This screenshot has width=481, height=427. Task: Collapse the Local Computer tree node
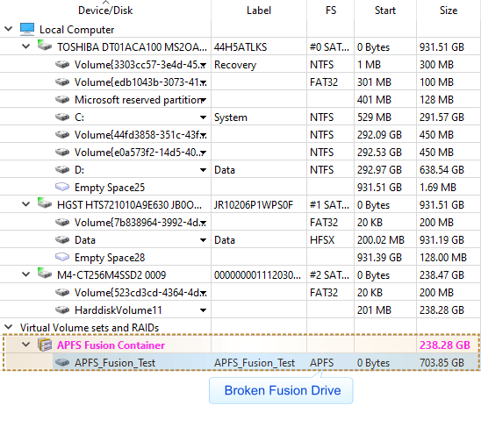(x=8, y=29)
